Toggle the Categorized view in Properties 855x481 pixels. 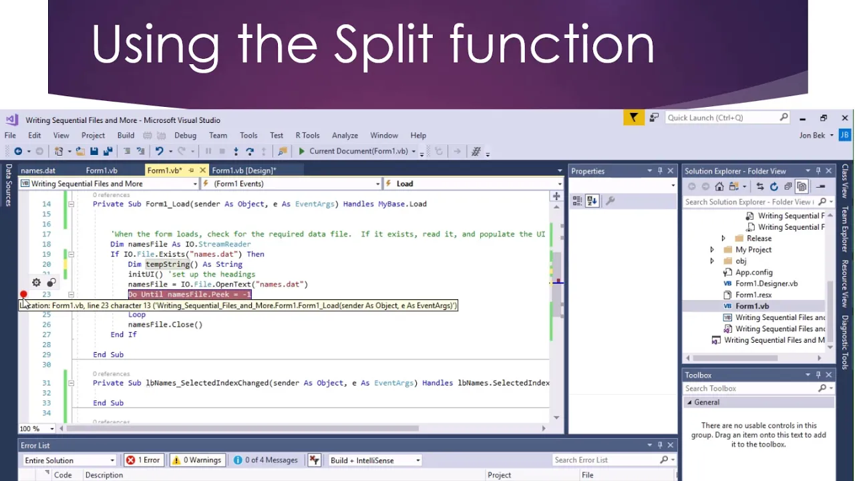(x=578, y=200)
